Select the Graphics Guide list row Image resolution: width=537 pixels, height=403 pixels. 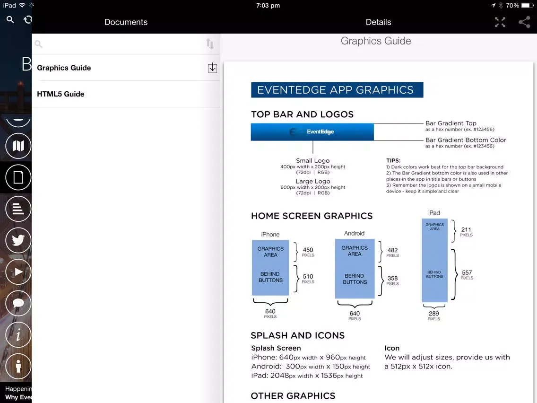click(x=126, y=68)
